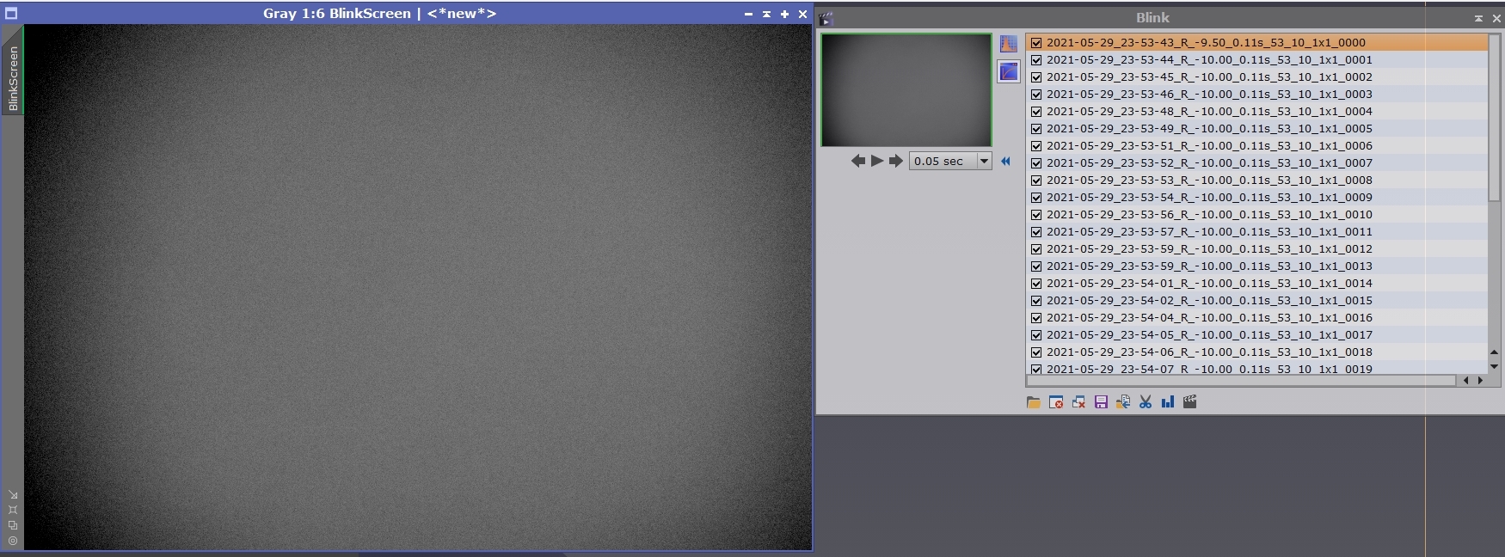The height and width of the screenshot is (557, 1505).
Task: Click the scissors crop icon
Action: click(x=1146, y=402)
